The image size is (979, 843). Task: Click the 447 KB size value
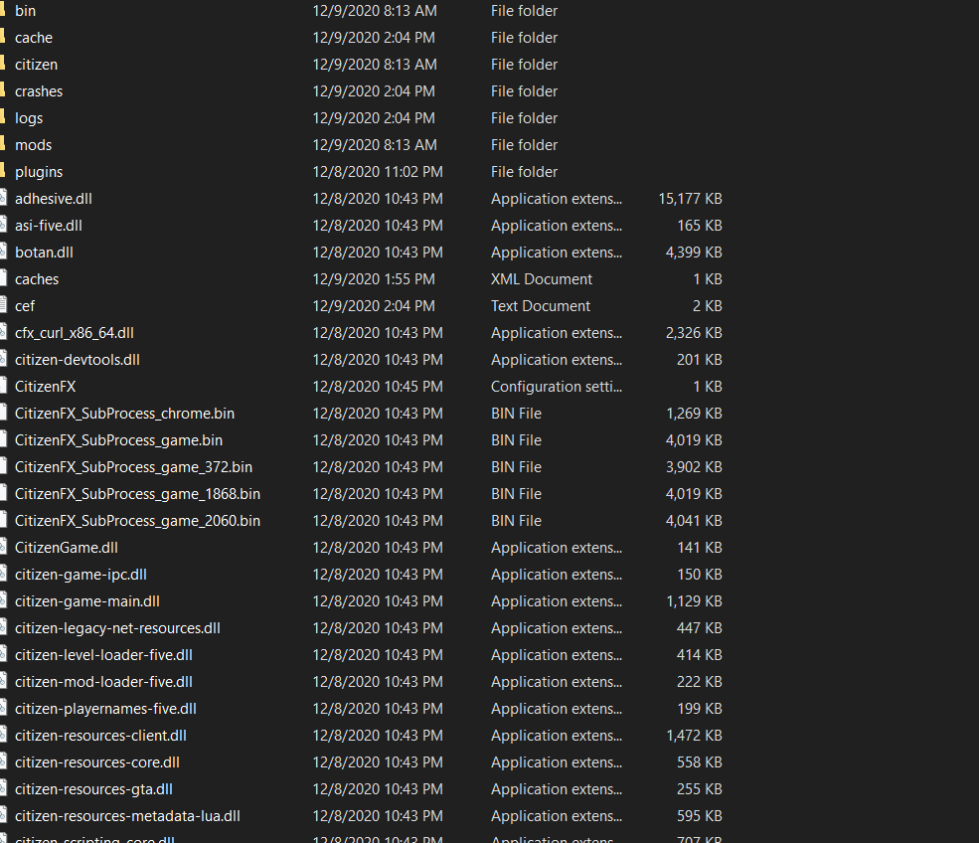700,628
